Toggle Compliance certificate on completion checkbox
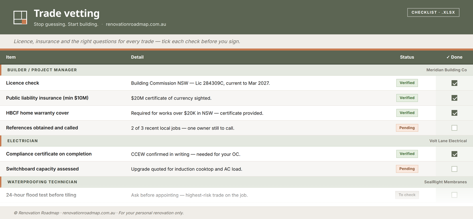 pyautogui.click(x=454, y=154)
